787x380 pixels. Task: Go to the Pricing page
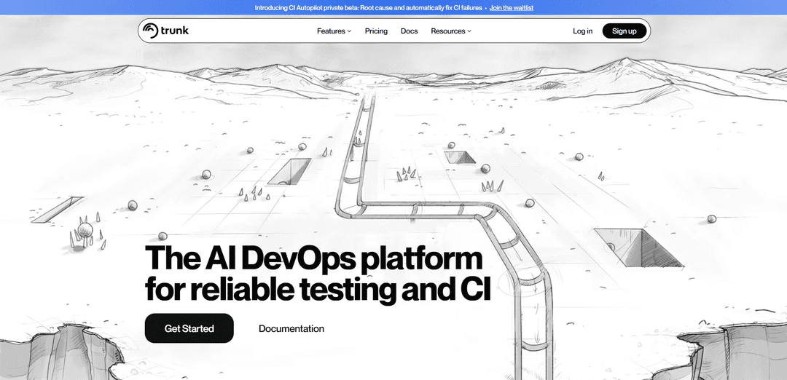tap(376, 31)
